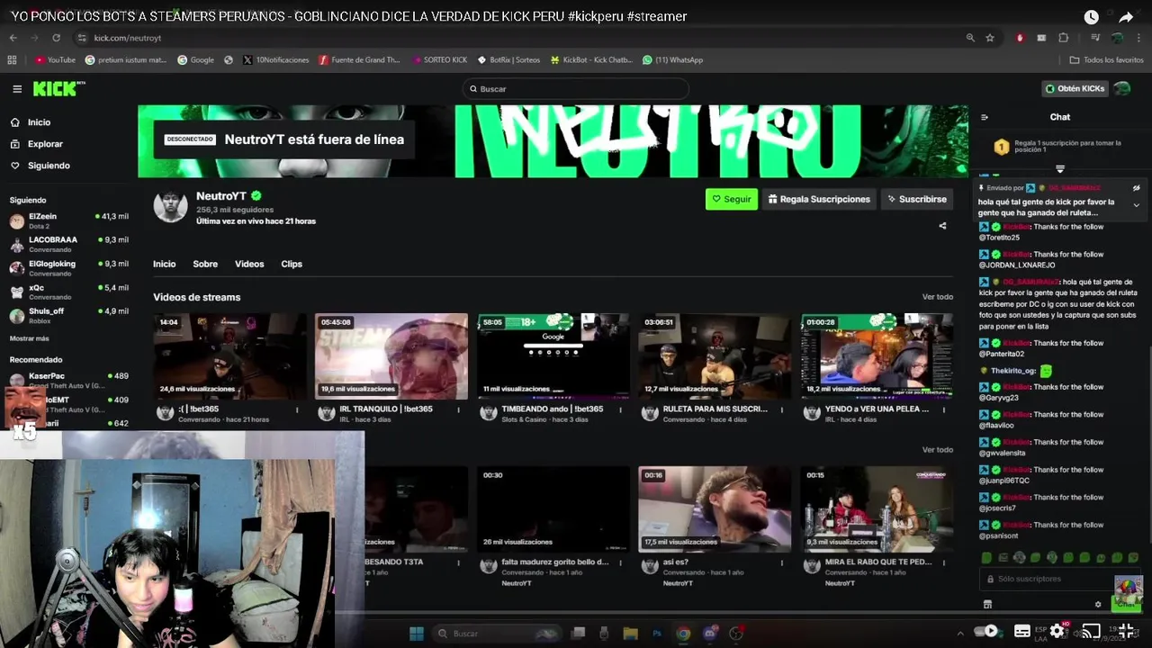Expand followed channels with Mostrar más
This screenshot has width=1152, height=648.
tap(30, 338)
